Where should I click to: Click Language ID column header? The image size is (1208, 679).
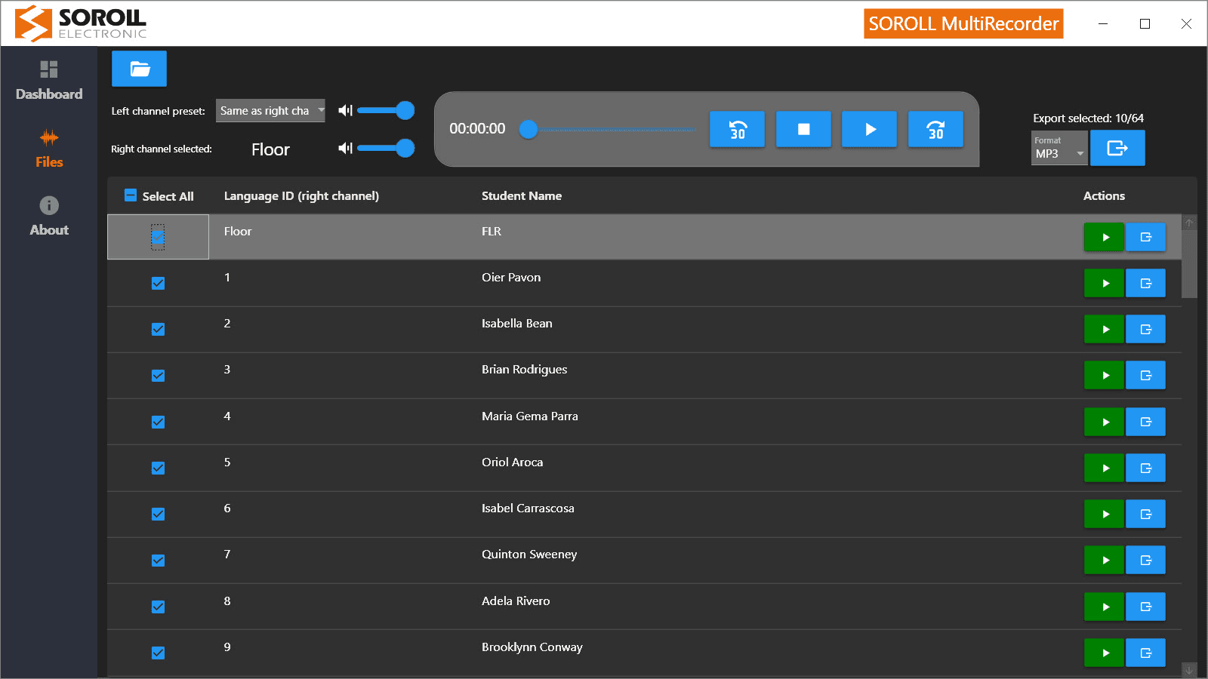click(x=301, y=196)
